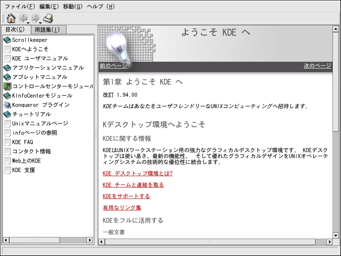Click the content pane's vertical scrollbar down arrow
The image size is (341, 256).
[x=335, y=235]
